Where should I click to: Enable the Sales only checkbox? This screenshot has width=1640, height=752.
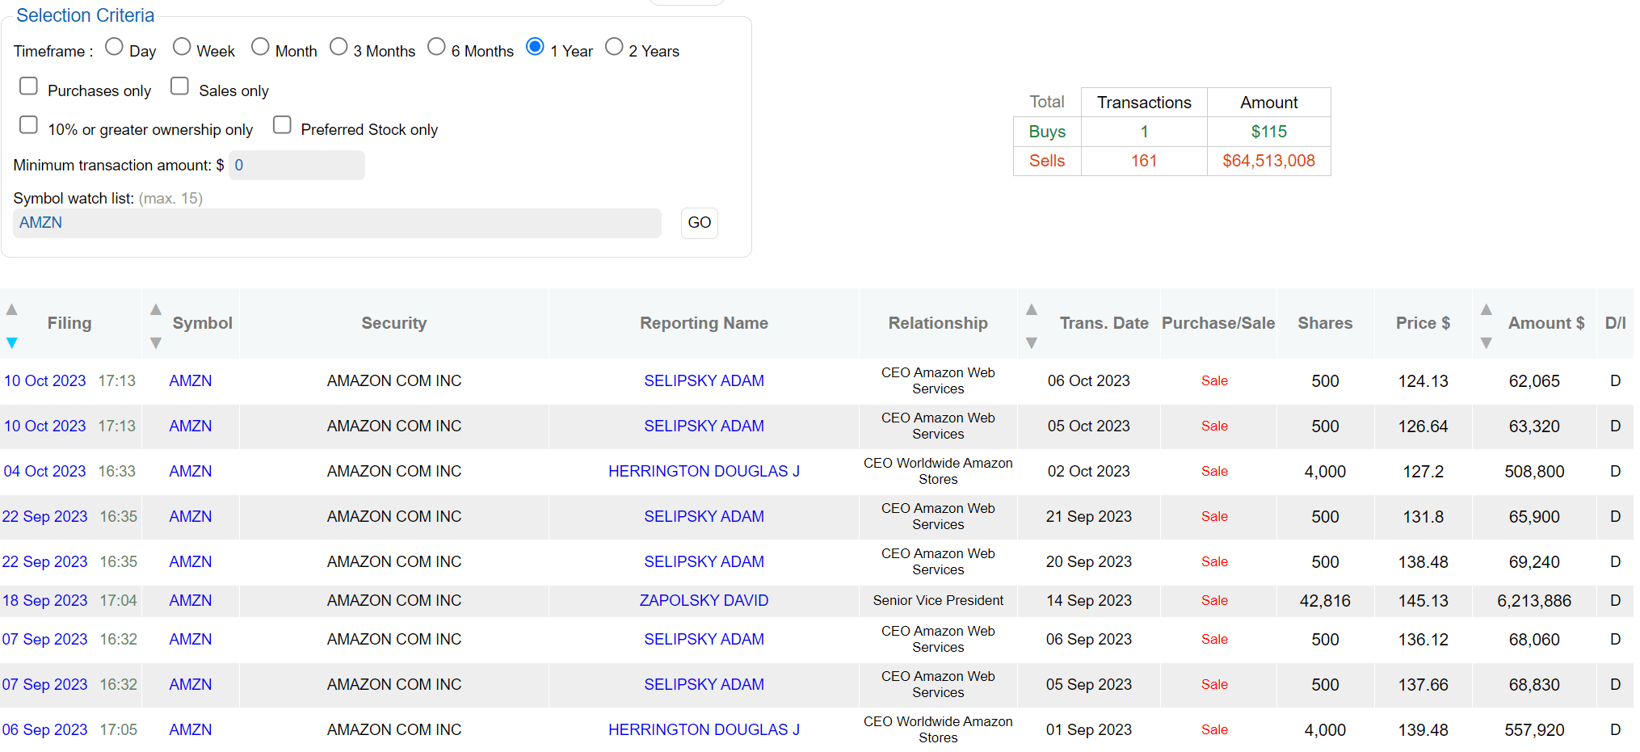(x=179, y=86)
